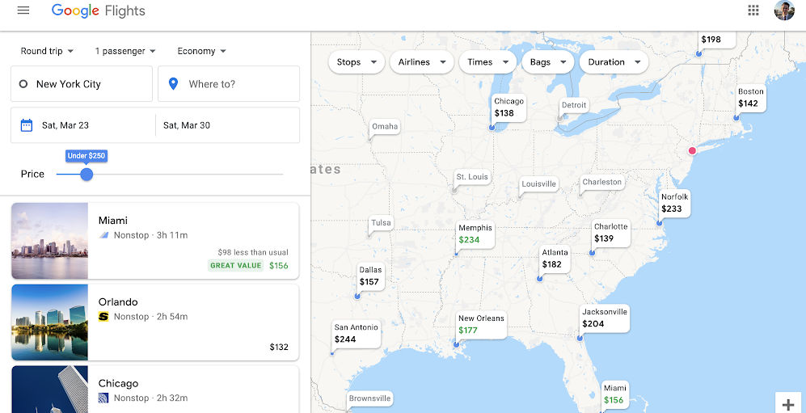Viewport: 806px width, 413px height.
Task: Open the Bags filter
Action: (x=547, y=62)
